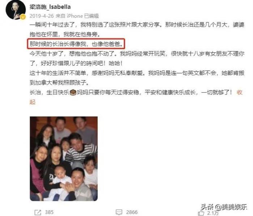Click the repost share icon
This screenshot has width=253, height=216.
pyautogui.click(x=38, y=212)
